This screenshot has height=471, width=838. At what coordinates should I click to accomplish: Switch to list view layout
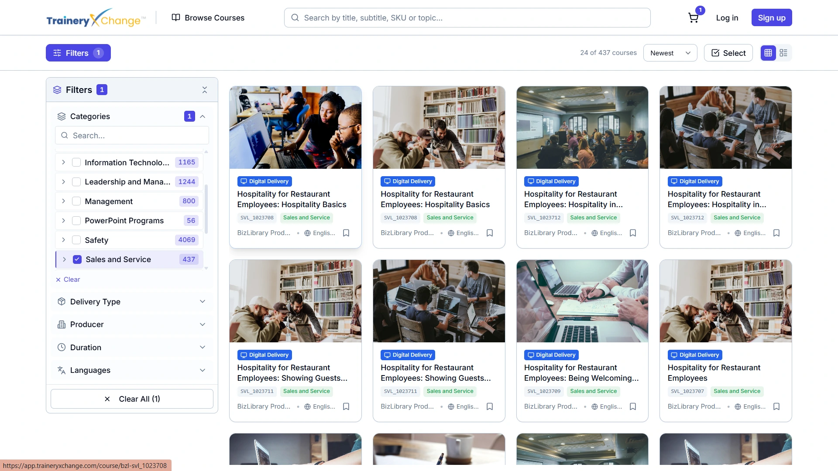tap(783, 53)
